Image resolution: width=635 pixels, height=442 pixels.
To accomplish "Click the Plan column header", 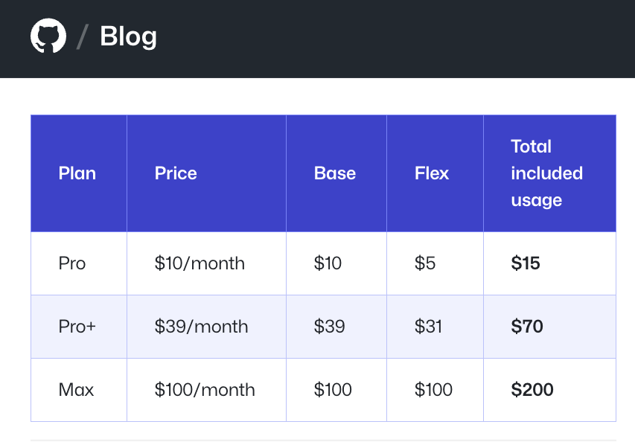I will pos(79,173).
